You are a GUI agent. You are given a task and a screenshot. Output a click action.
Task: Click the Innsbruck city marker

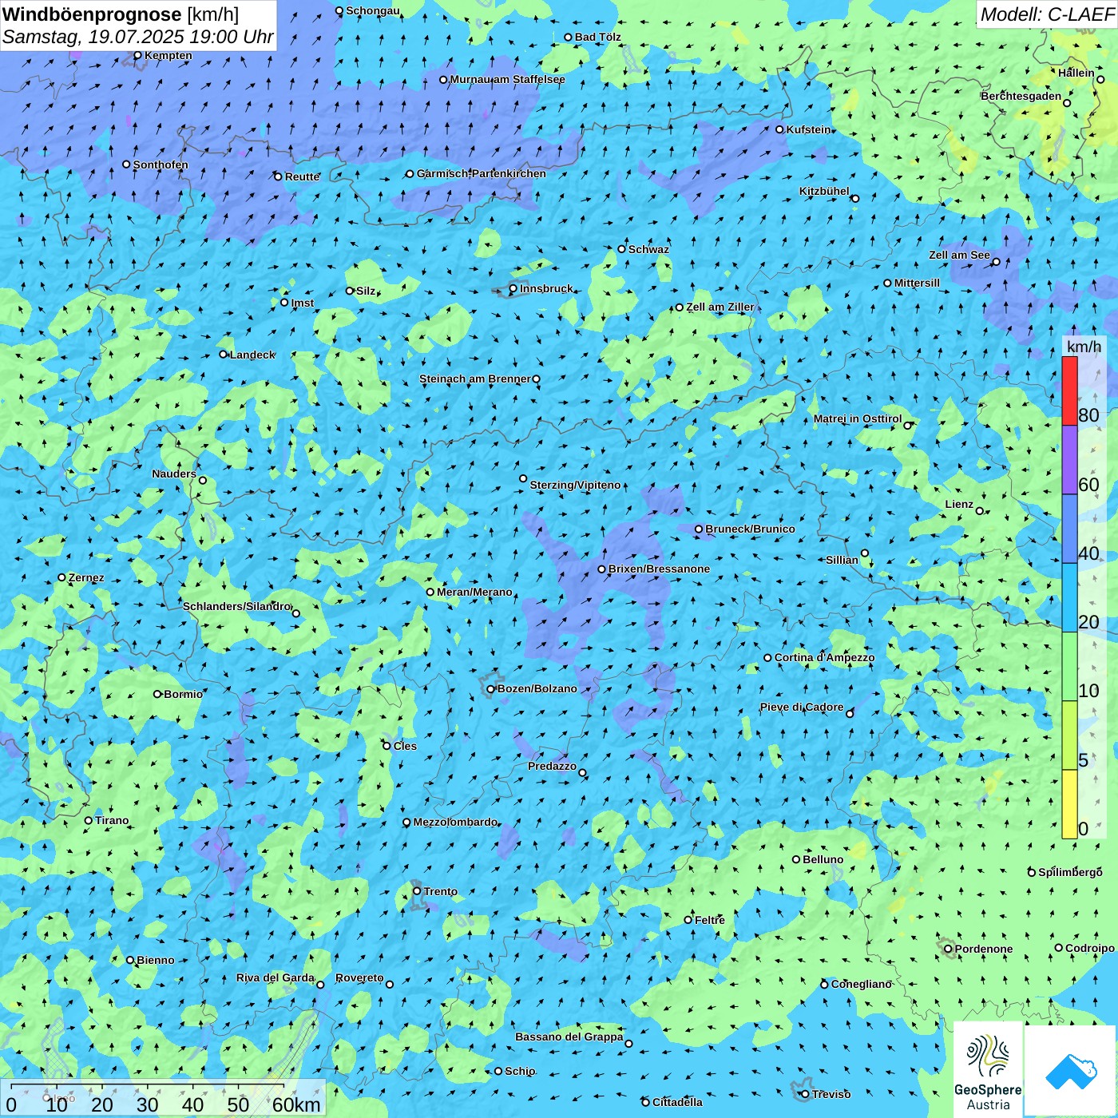click(513, 288)
